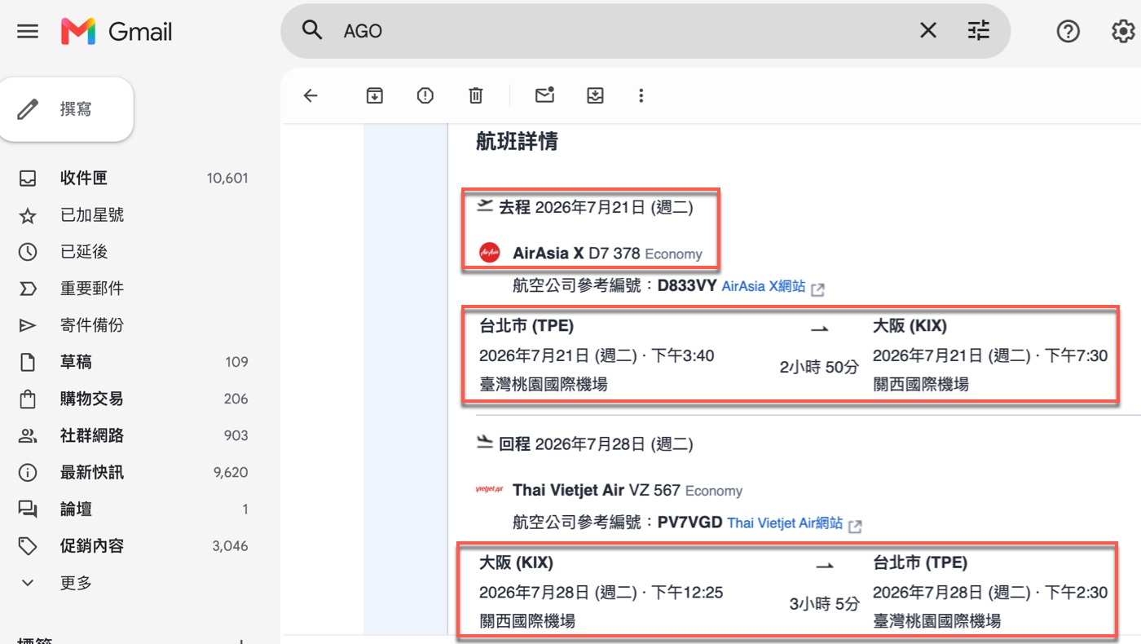
Task: Select reference code D833VY
Action: coord(687,286)
